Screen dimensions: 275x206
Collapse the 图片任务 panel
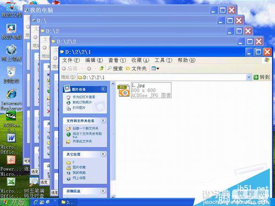point(103,89)
